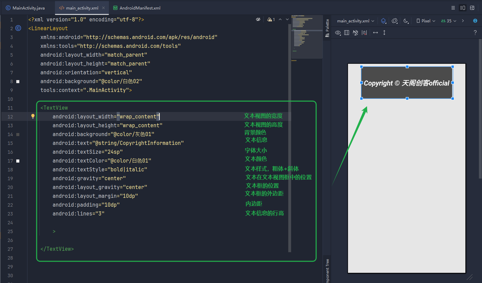Click the white color swatch on line 8
The image size is (482, 283).
click(x=18, y=81)
